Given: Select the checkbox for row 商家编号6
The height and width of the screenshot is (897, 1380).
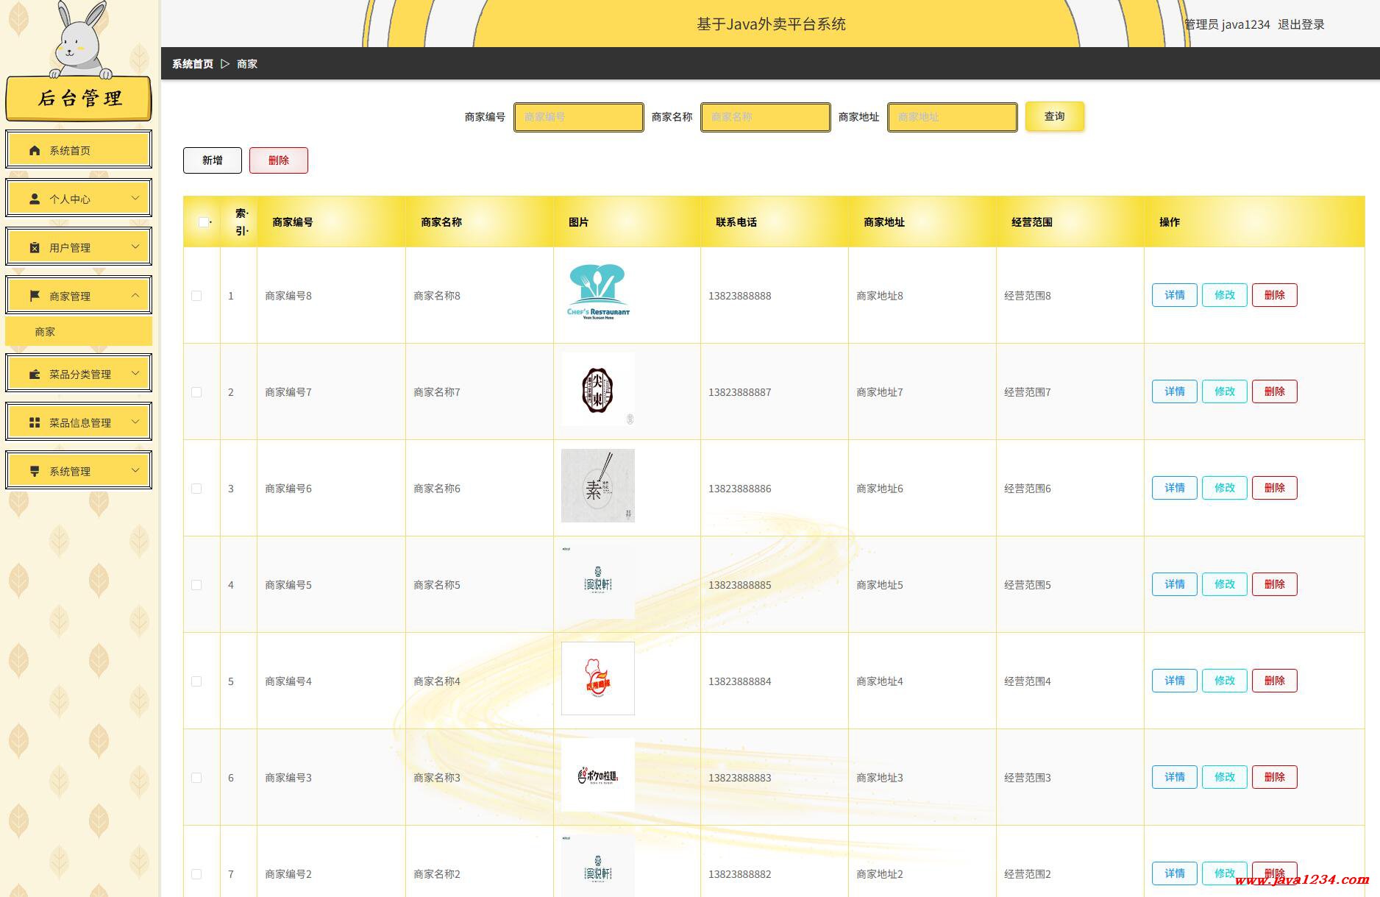Looking at the screenshot, I should (196, 489).
